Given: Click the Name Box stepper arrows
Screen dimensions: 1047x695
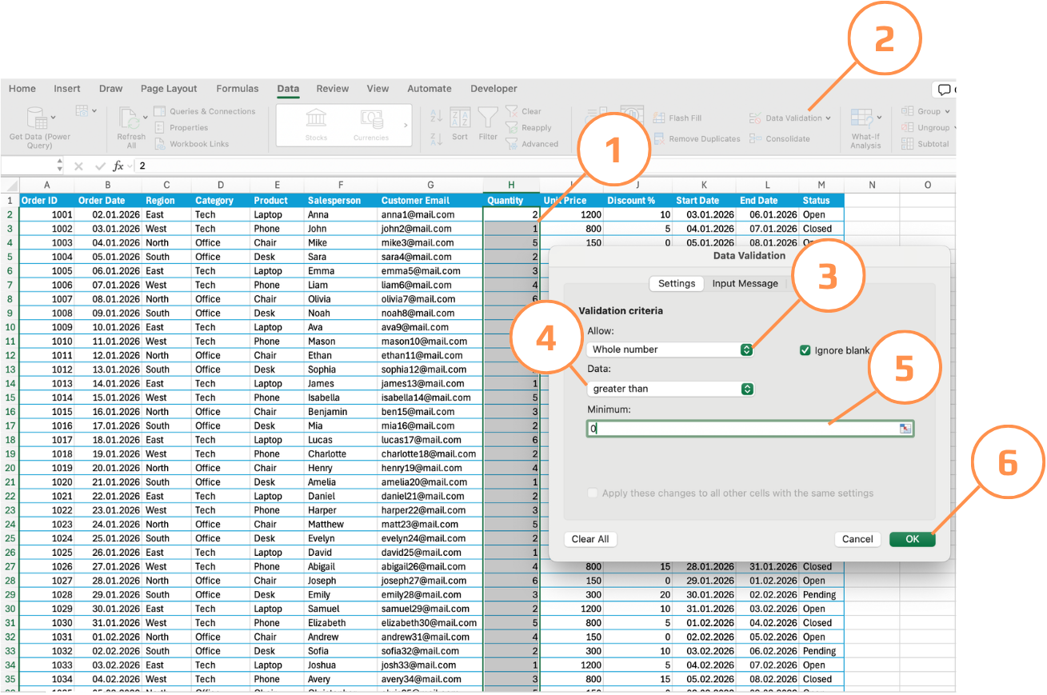Looking at the screenshot, I should [60, 166].
